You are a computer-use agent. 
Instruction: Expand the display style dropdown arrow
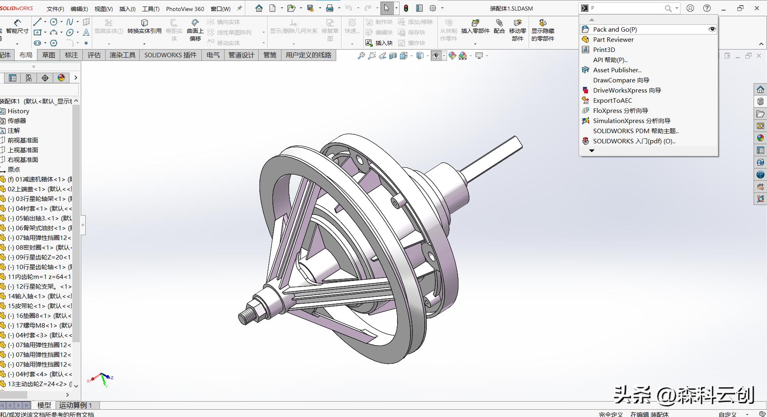click(428, 56)
